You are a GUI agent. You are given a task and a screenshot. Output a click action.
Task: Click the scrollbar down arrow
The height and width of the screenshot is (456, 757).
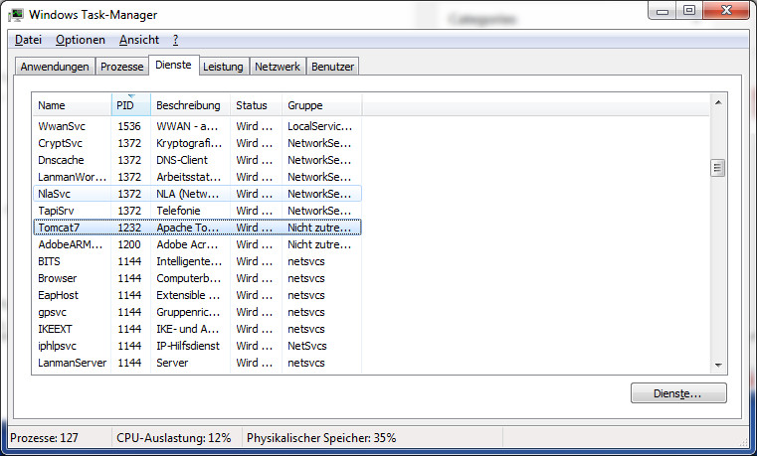pos(718,366)
